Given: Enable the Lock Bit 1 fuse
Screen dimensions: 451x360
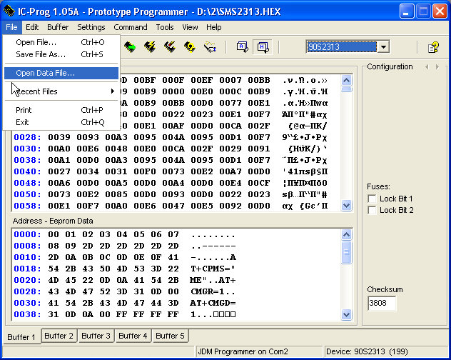Looking at the screenshot, I should 372,199.
